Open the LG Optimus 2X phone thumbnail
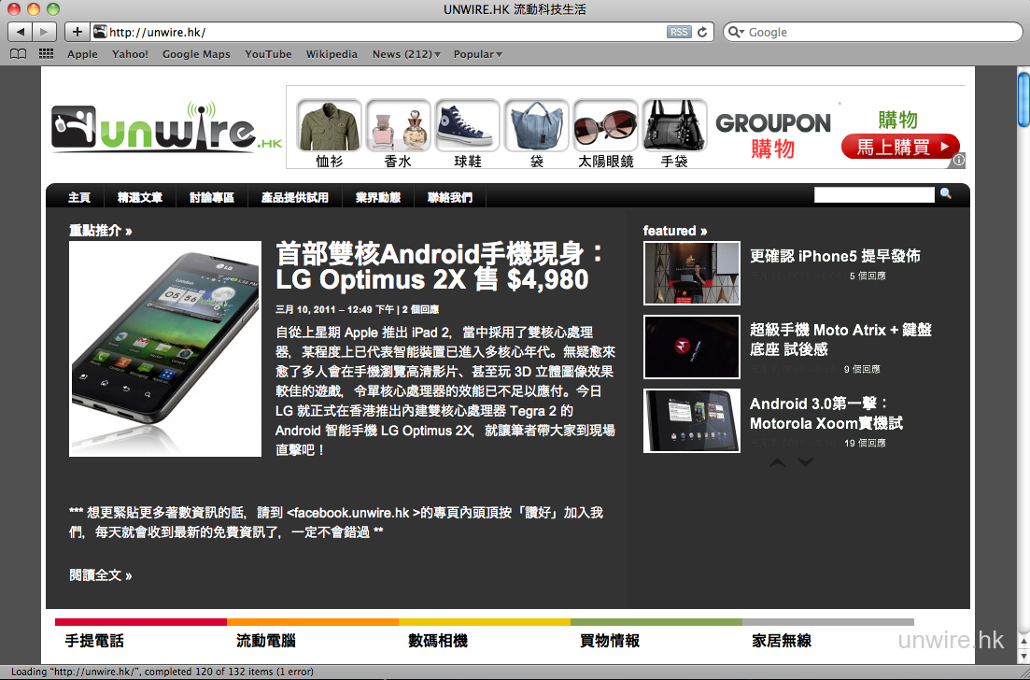 164,348
